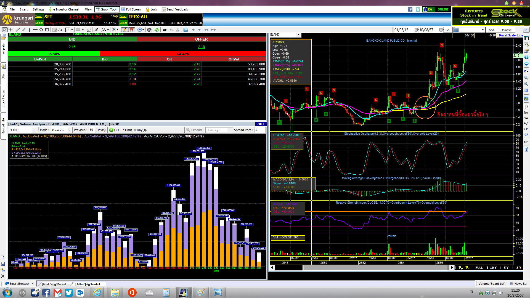Viewport: 530px width, 298px height.
Task: Click the Lock button
Action: coord(152,9)
